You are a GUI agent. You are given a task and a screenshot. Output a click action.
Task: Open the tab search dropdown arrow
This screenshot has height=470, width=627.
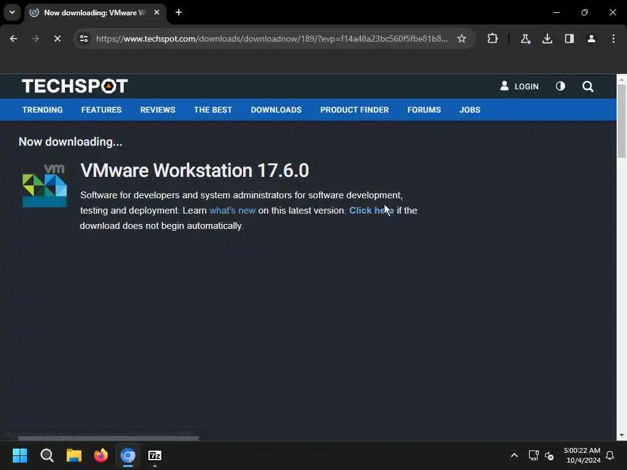[x=12, y=12]
